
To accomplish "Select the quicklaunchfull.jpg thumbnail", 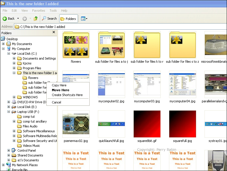I will click(x=112, y=124).
